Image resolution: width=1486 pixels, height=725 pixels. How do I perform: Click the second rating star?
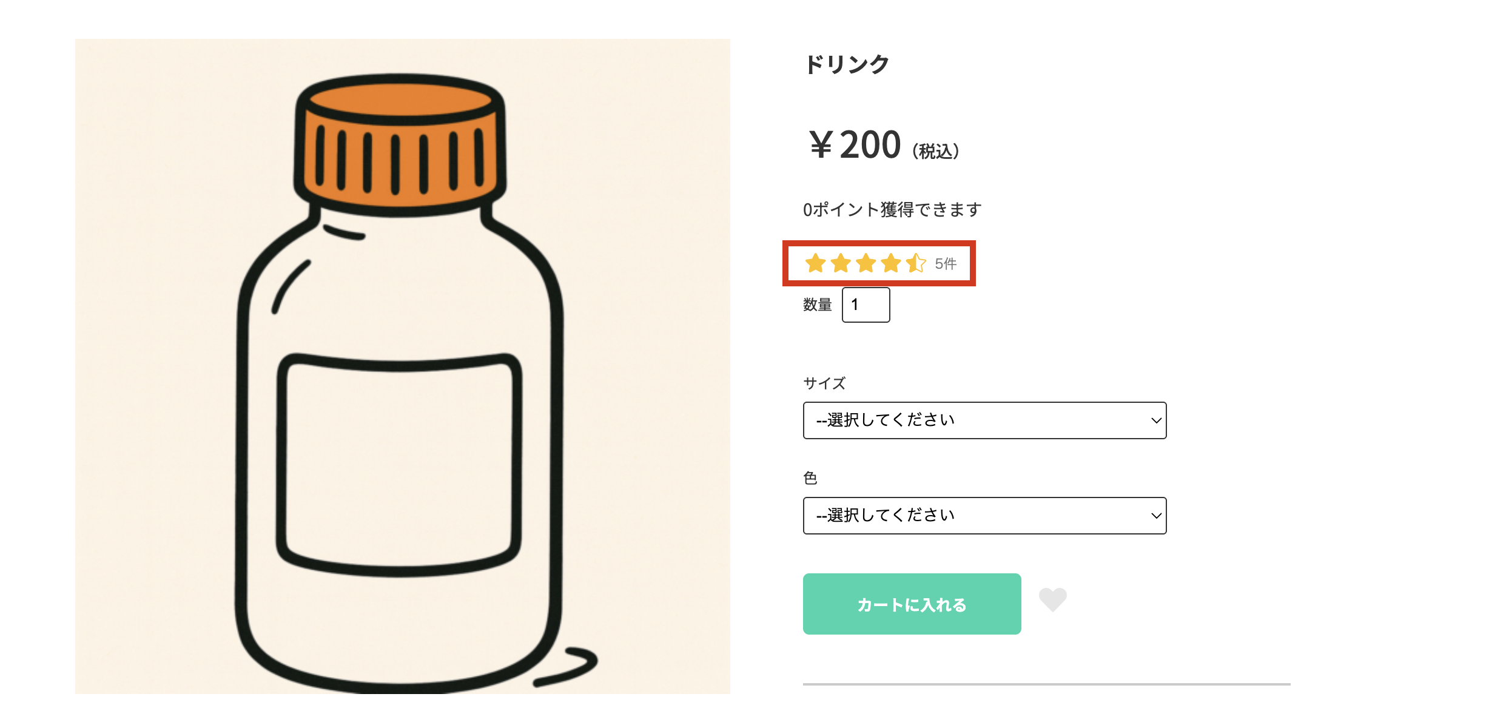point(841,263)
